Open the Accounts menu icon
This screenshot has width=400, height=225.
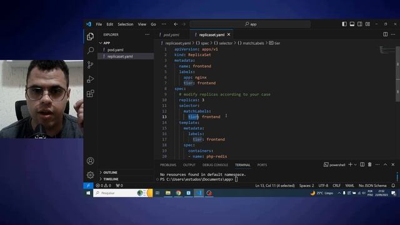90,161
